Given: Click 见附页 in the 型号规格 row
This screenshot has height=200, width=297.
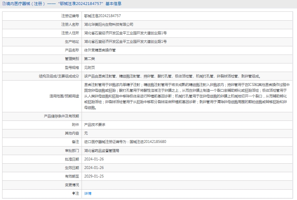Looking at the screenshot, I should tap(89, 67).
